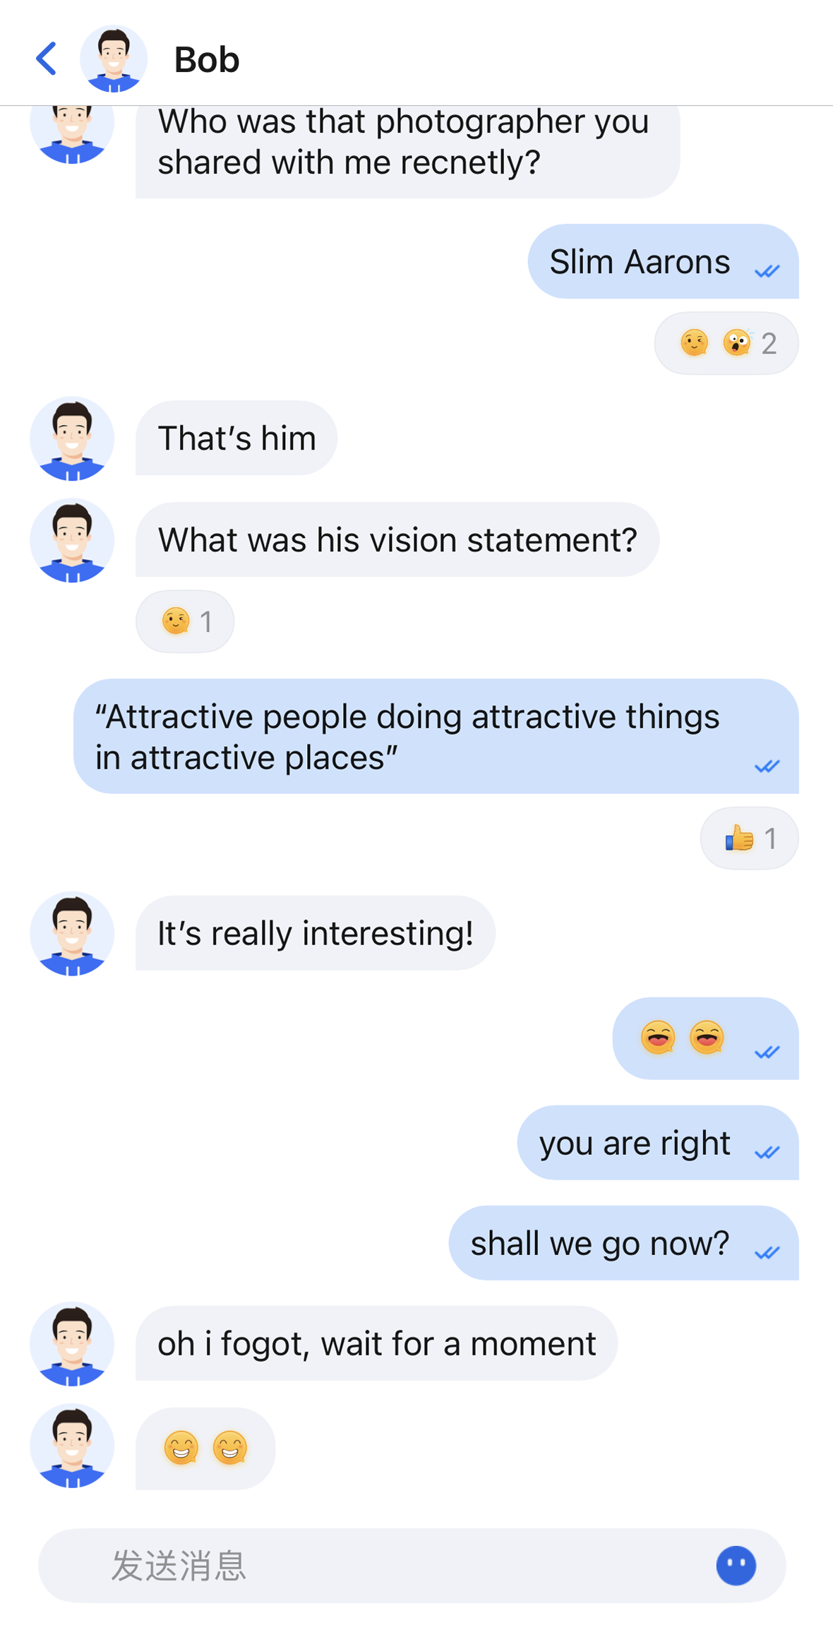This screenshot has height=1649, width=833.
Task: Tap the back arrow in header
Action: [47, 59]
